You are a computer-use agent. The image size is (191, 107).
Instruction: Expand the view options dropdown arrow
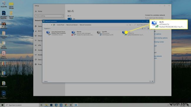pyautogui.click(x=145, y=29)
